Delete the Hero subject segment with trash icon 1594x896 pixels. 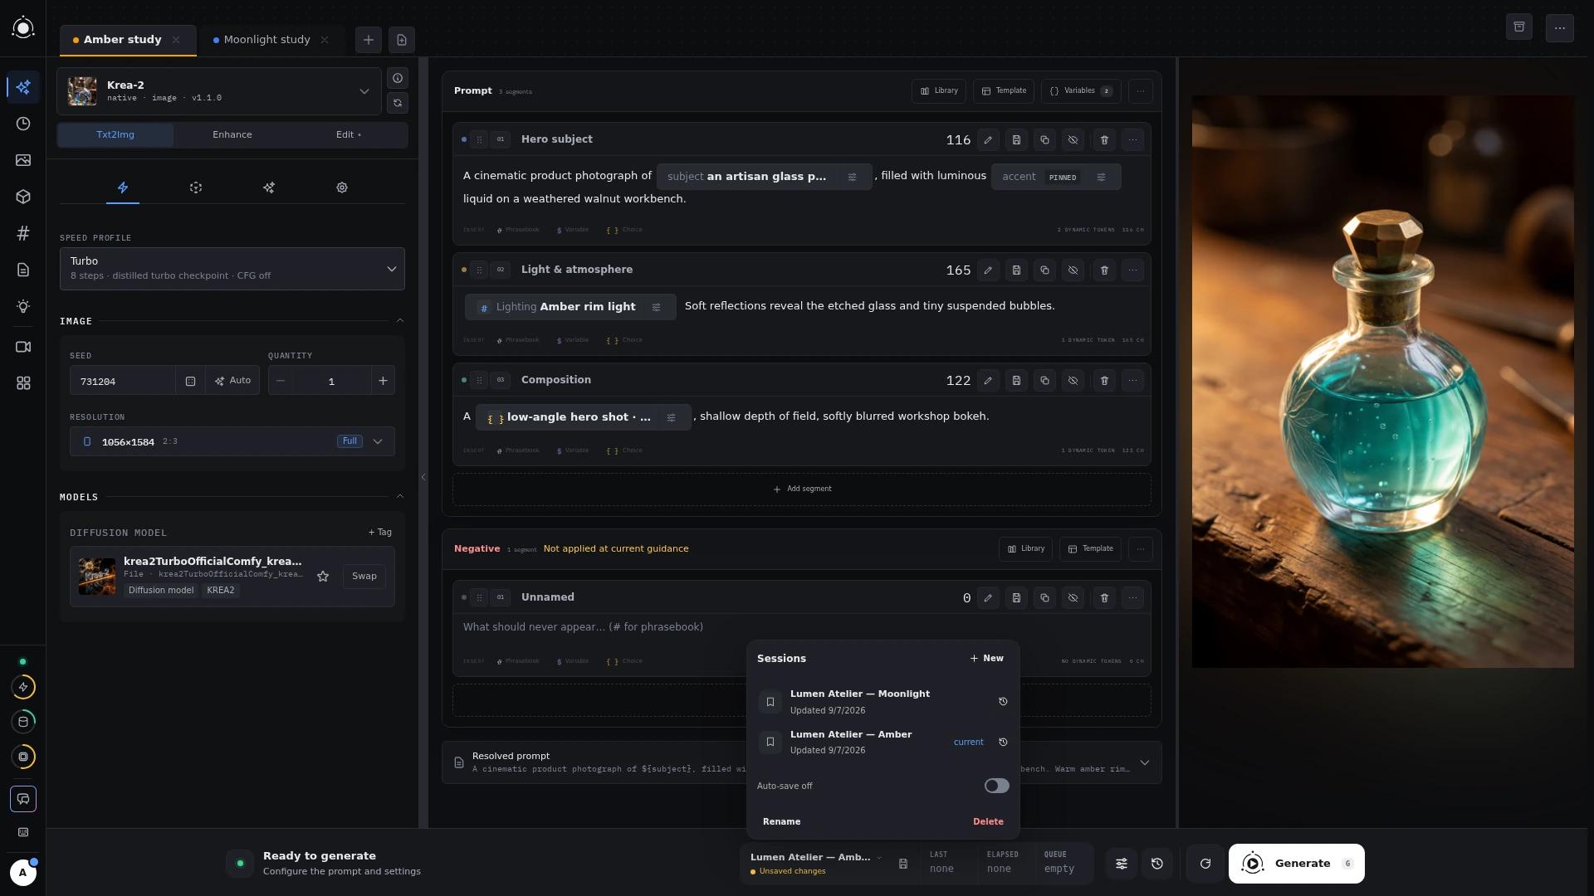tap(1104, 140)
